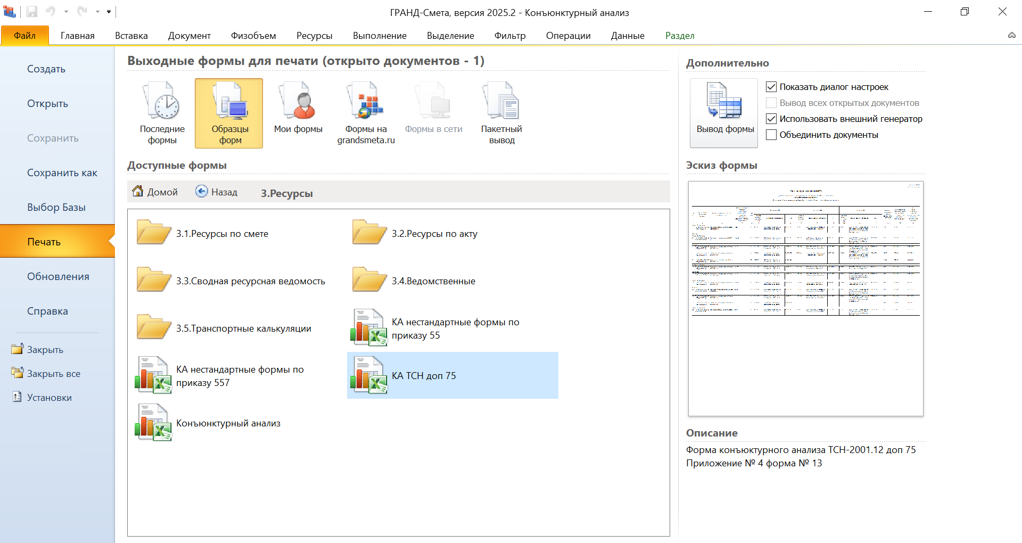Click Закрыть close document item
This screenshot has height=543, width=1022.
point(38,350)
